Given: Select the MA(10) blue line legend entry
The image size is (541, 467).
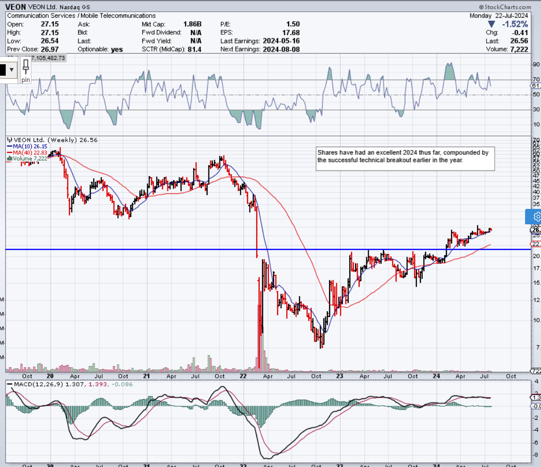Looking at the screenshot, I should tap(29, 147).
